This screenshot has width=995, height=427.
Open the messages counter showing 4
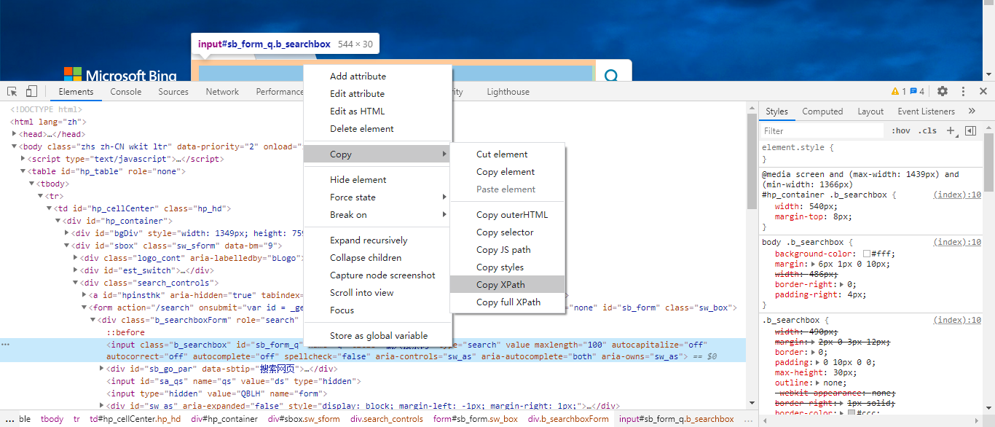click(917, 92)
